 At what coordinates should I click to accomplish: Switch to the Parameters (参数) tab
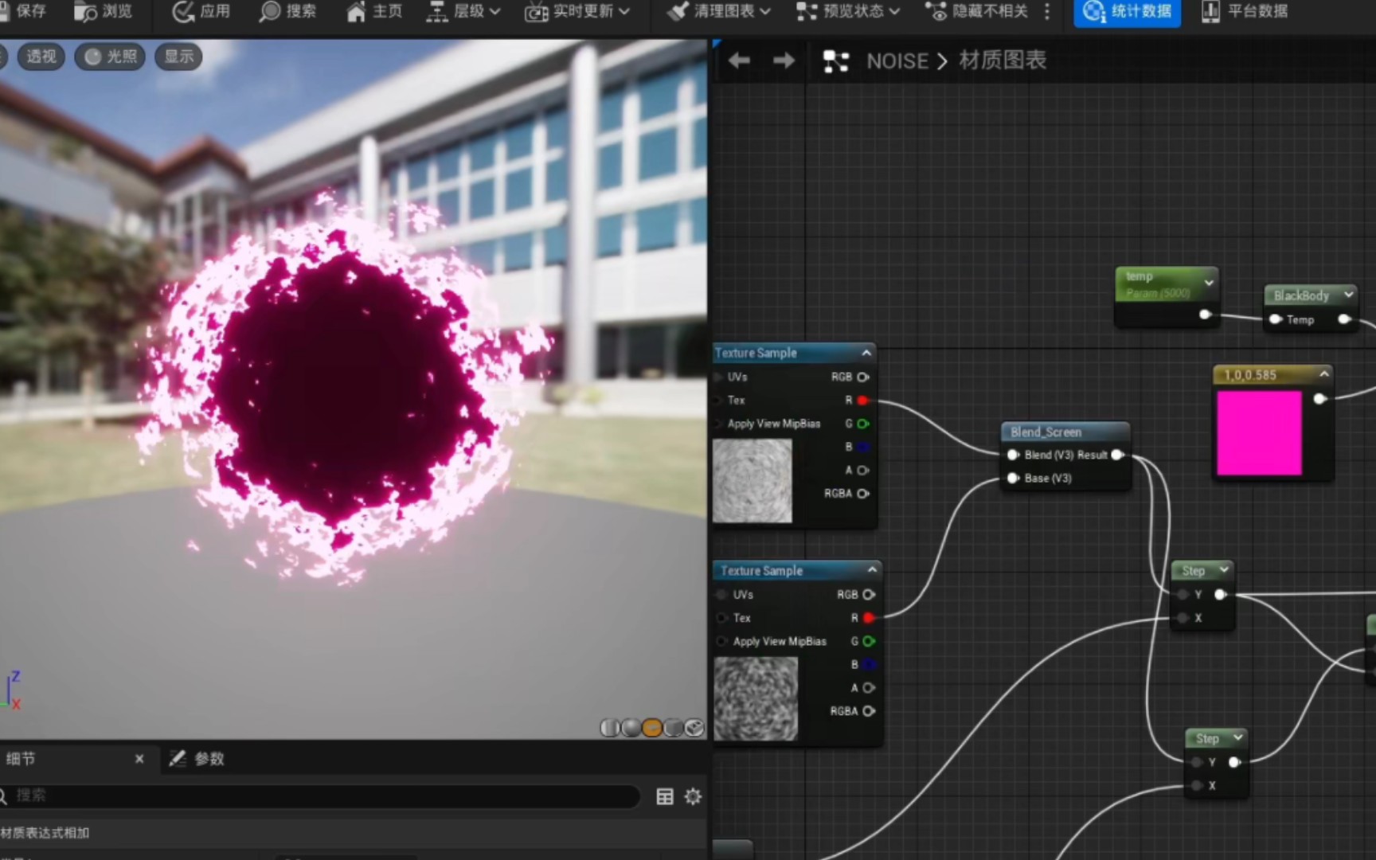pos(197,759)
